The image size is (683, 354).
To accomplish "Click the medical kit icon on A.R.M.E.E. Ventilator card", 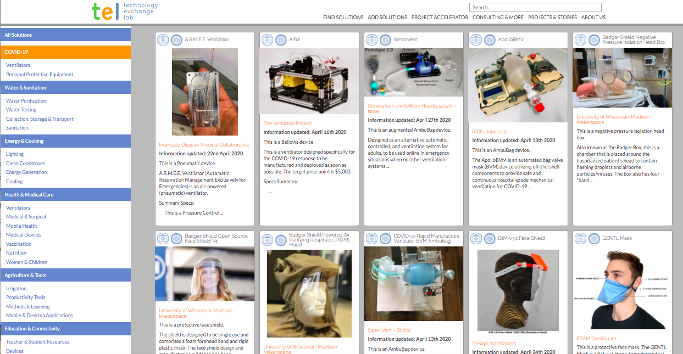I will (x=163, y=40).
